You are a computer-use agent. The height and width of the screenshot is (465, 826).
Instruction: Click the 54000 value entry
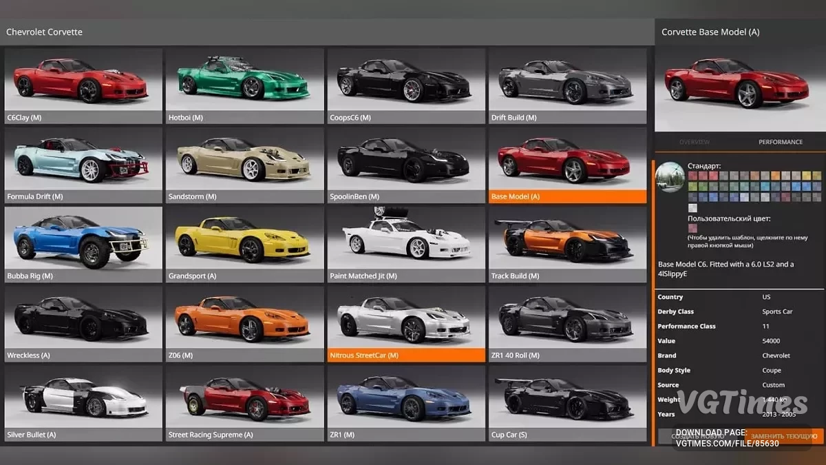[771, 341]
